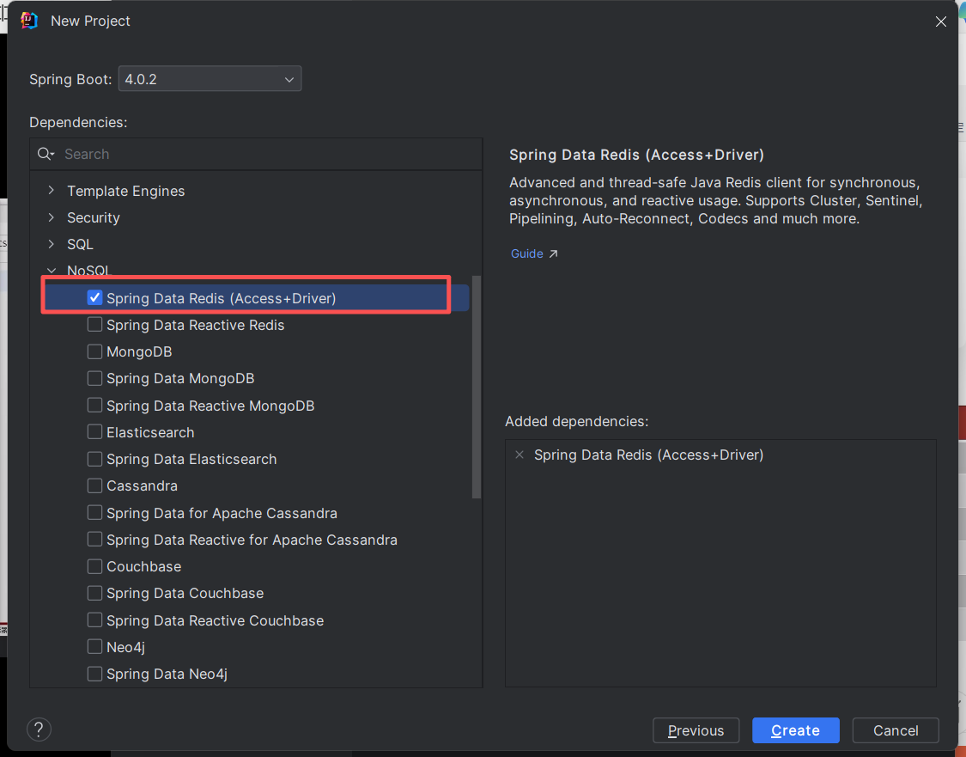Close the New Project dialog
This screenshot has height=757, width=966.
click(x=941, y=21)
